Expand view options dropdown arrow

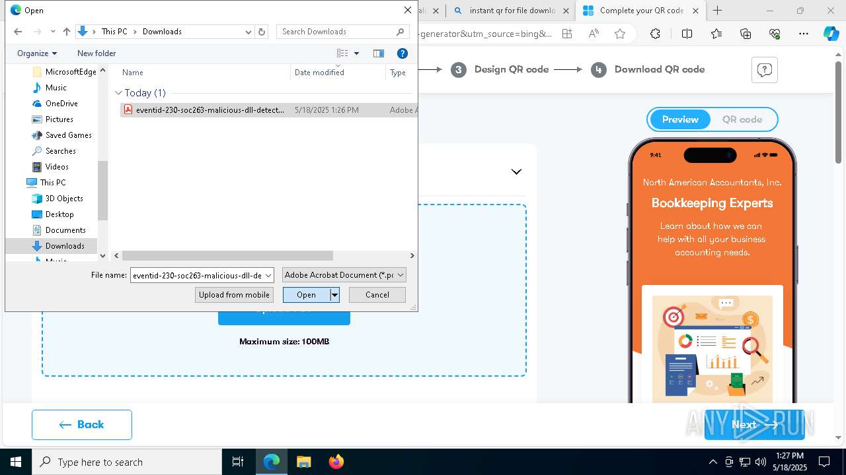(x=356, y=53)
